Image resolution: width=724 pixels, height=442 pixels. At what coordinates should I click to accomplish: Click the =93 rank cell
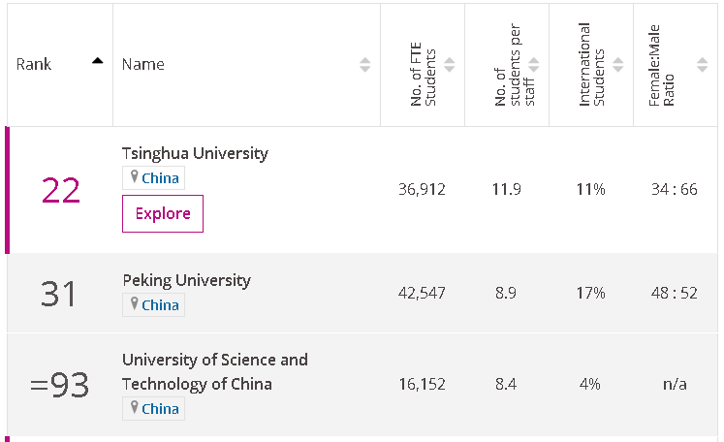(59, 385)
